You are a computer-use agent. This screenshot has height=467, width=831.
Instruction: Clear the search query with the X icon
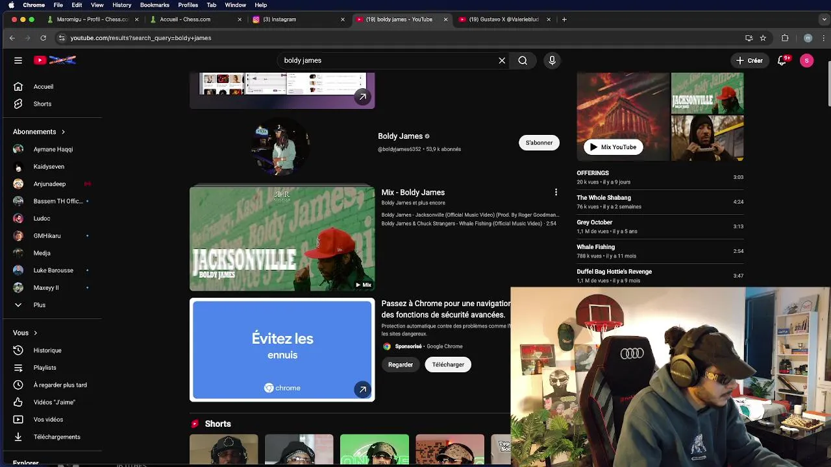[x=502, y=60]
